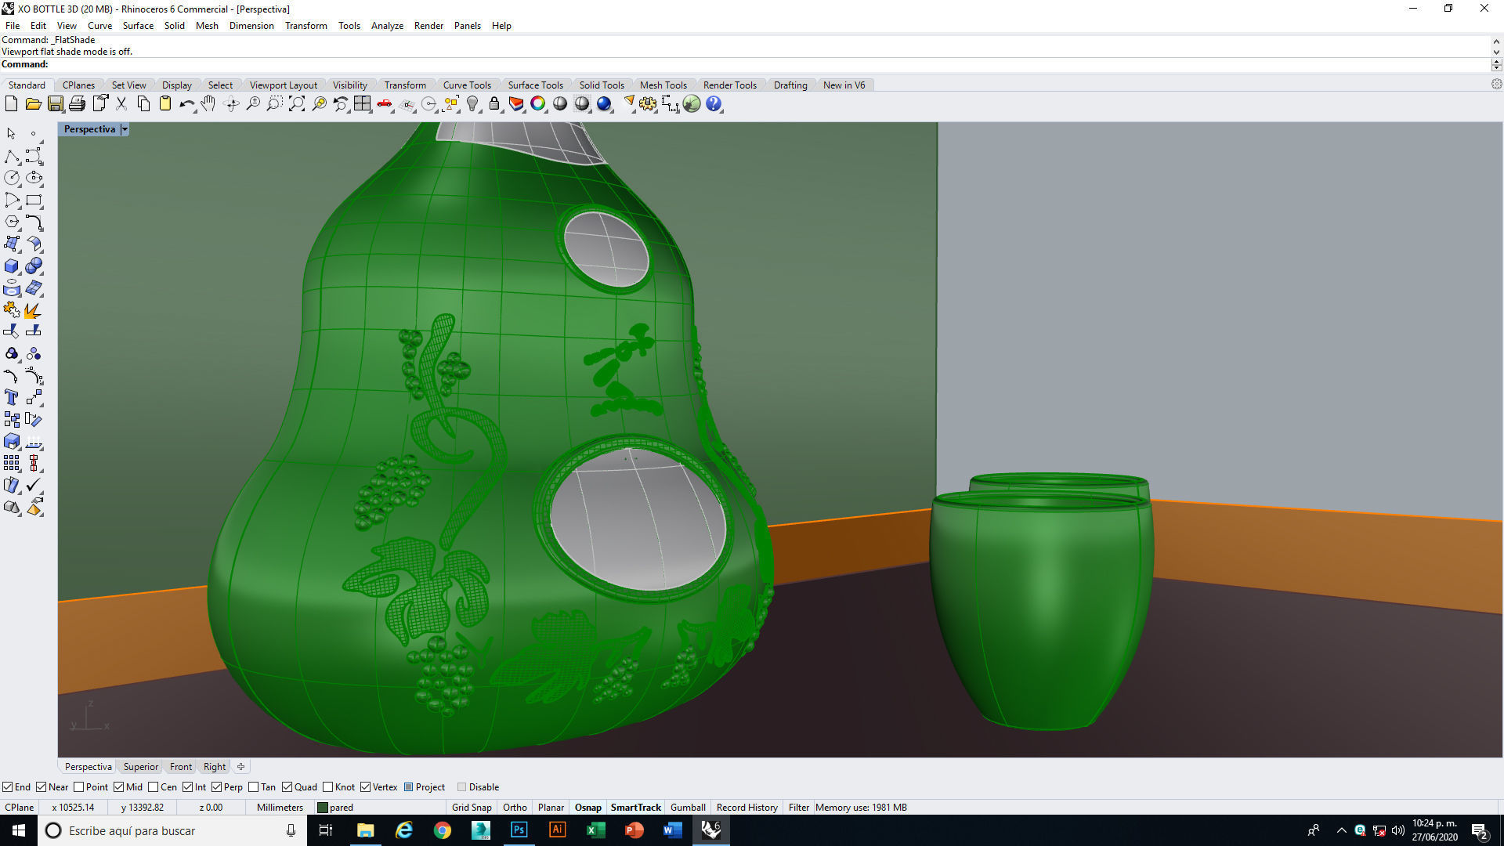Open Photoshop from the taskbar
Viewport: 1504px width, 846px height.
519,830
